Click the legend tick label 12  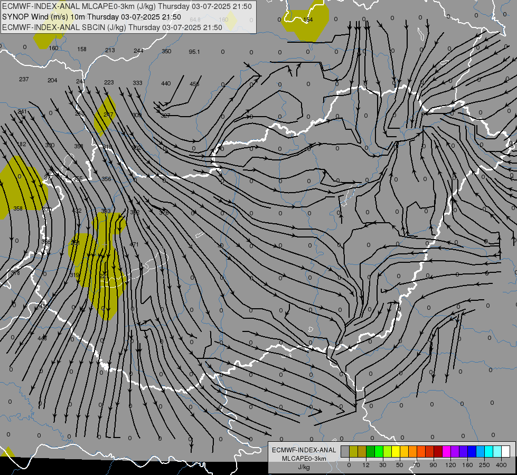(365, 465)
